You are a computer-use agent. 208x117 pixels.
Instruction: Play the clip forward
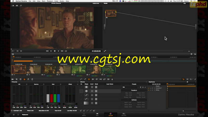58,51
